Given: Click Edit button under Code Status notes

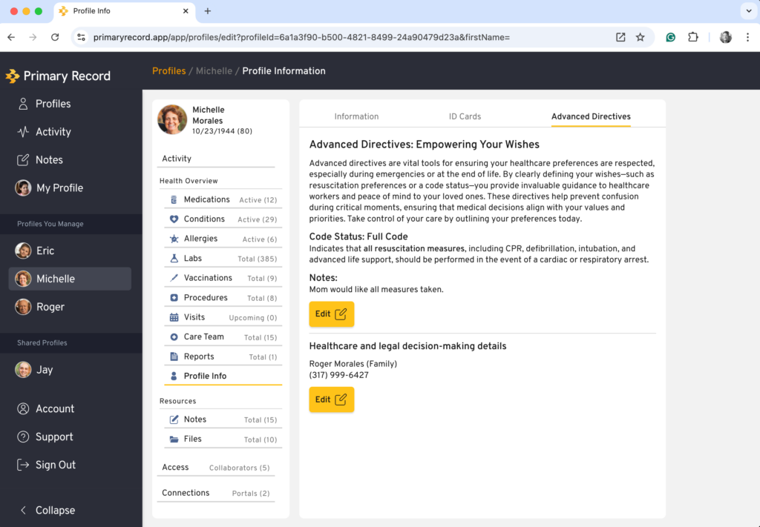Looking at the screenshot, I should click(332, 314).
